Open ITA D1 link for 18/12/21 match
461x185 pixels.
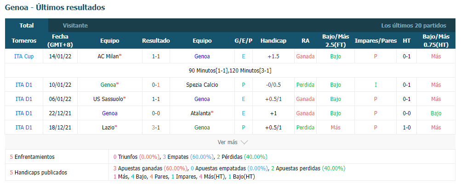pyautogui.click(x=24, y=128)
